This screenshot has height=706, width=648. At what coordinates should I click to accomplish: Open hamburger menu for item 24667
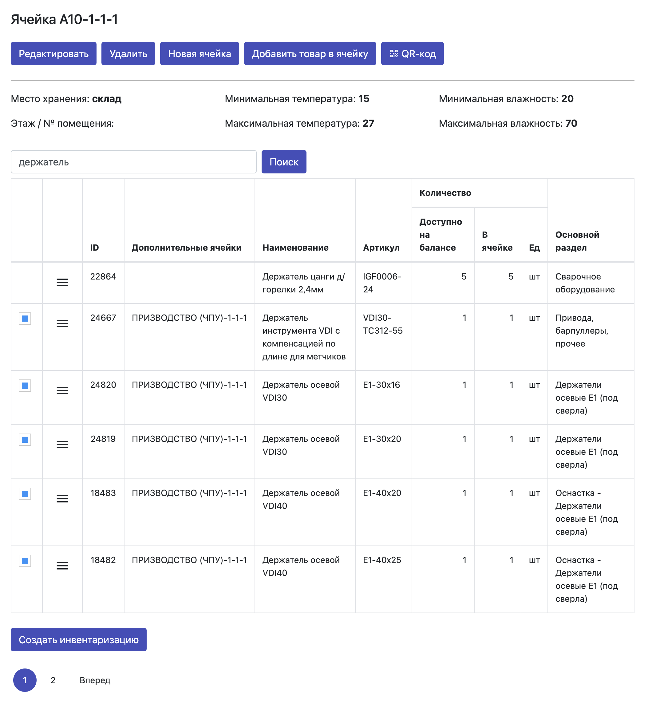click(x=62, y=323)
